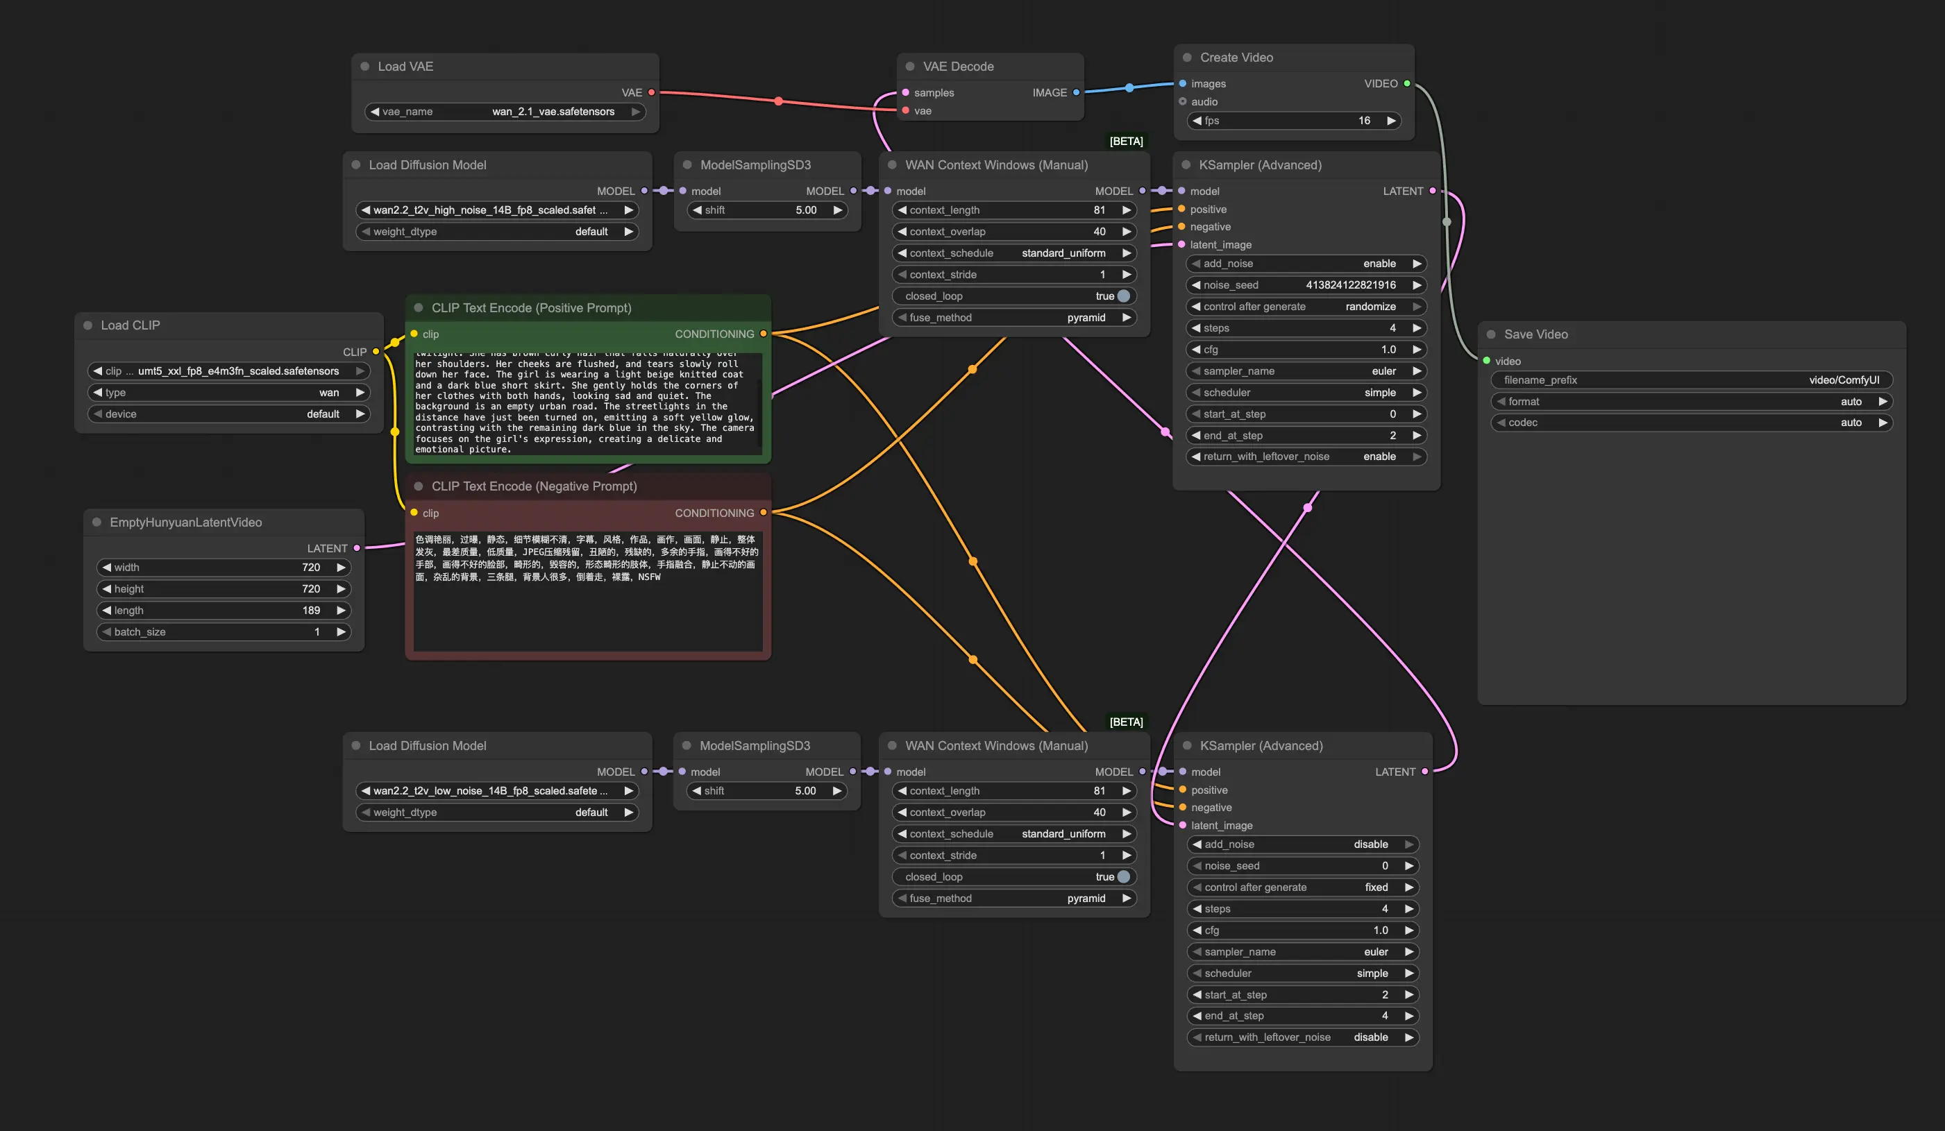Increase fps with the right arrow in Create Video

coord(1391,121)
